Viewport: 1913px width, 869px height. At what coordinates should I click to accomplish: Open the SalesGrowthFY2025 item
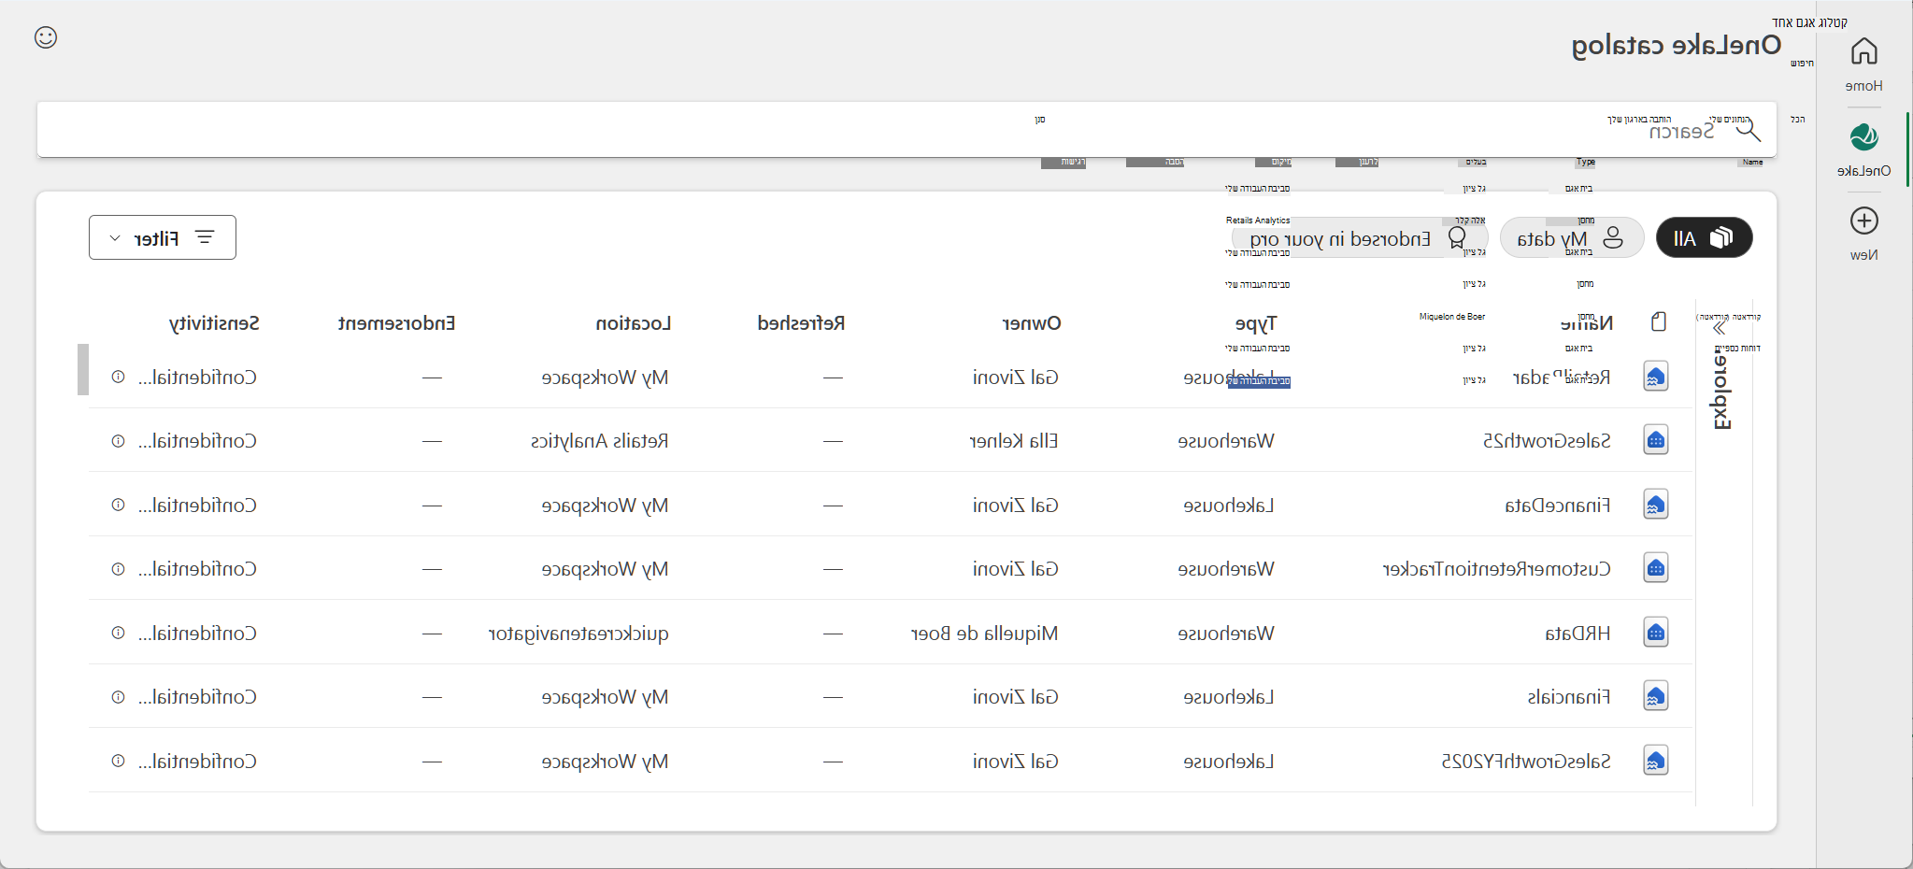(1527, 762)
